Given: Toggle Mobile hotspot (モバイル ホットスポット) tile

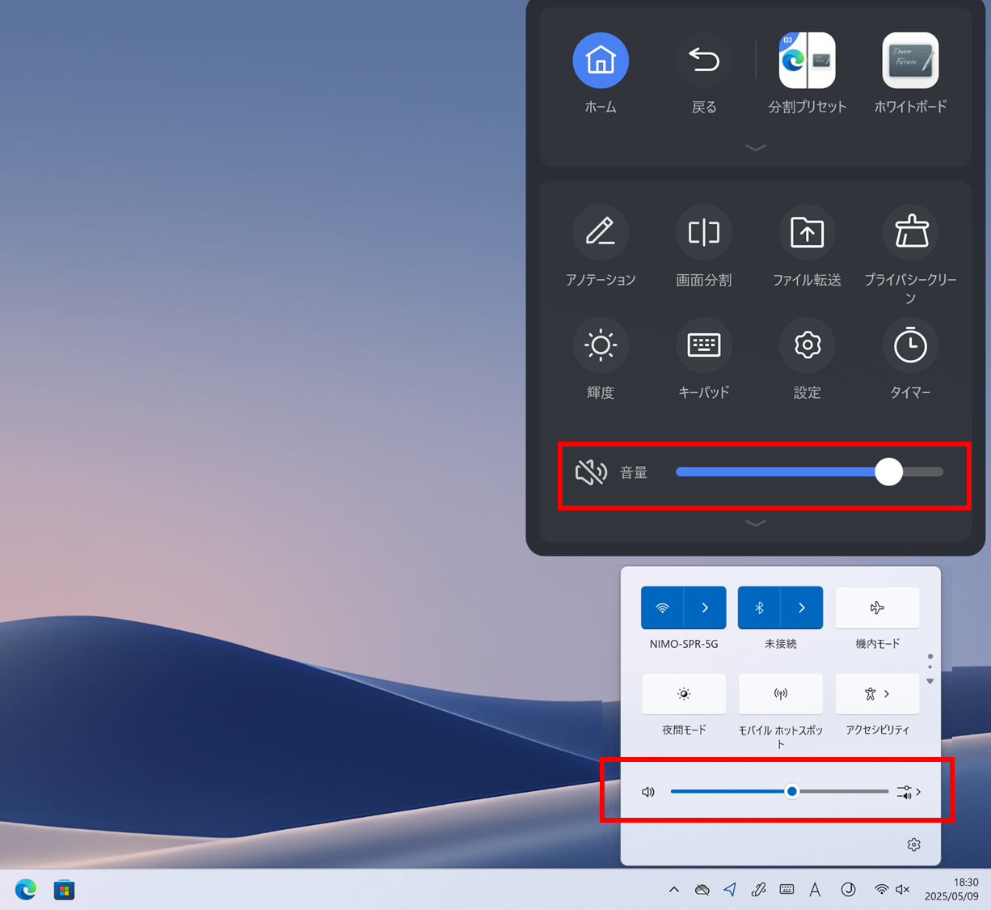Looking at the screenshot, I should pos(780,694).
